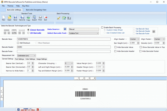This screenshot has height=111, width=167.
Task: Click the Barcode Footer input field
Action: point(64,51)
